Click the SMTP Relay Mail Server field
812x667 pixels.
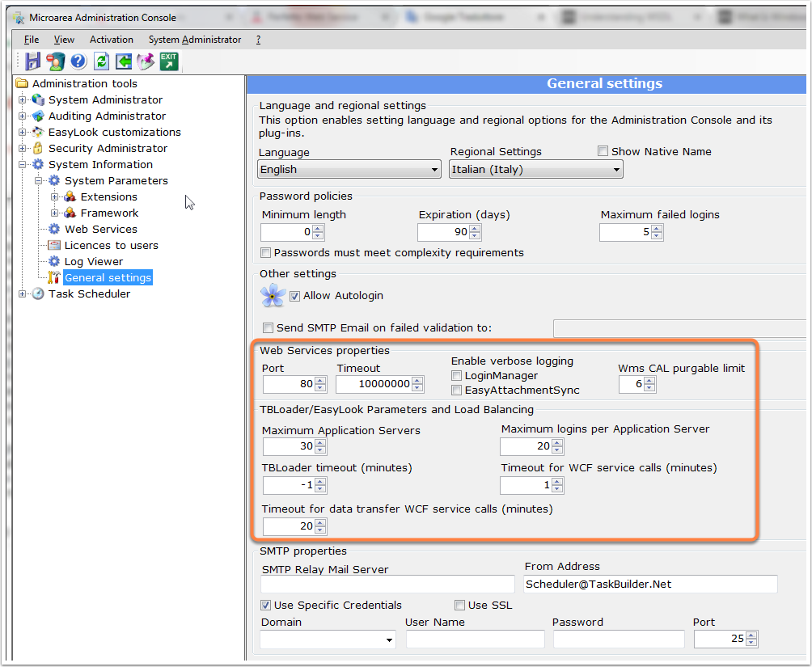coord(388,584)
